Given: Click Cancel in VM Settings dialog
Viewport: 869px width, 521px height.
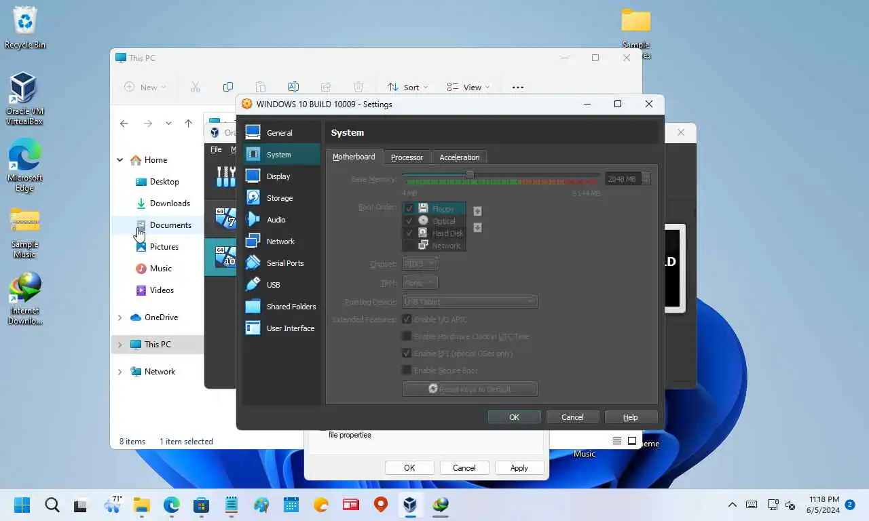Looking at the screenshot, I should coord(572,417).
